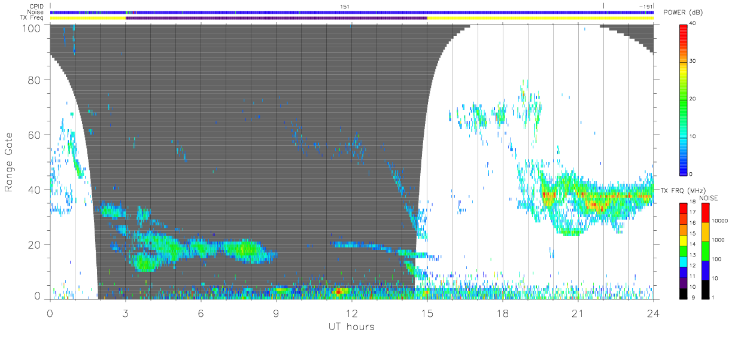The height and width of the screenshot is (339, 735).
Task: Click the TX Freq row label
Action: pyautogui.click(x=32, y=18)
